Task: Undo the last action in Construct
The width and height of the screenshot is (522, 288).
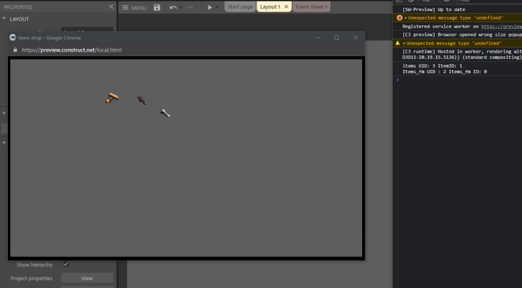Action: pos(173,7)
